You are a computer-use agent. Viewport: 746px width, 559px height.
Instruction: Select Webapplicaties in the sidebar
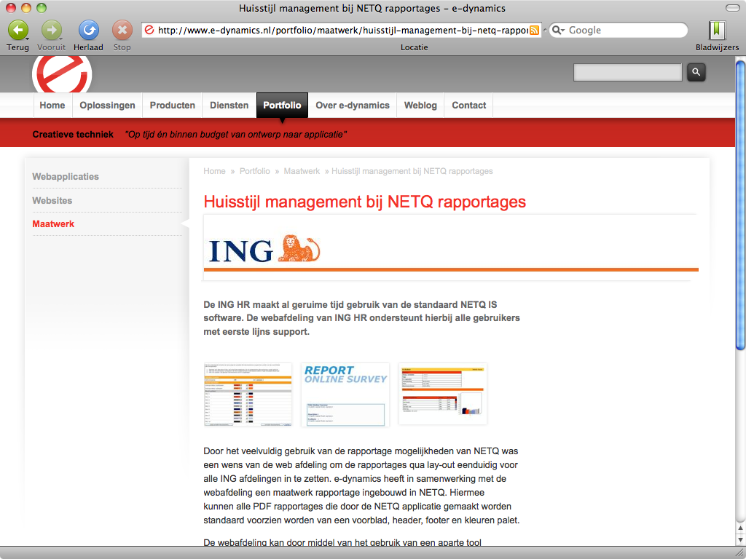66,176
